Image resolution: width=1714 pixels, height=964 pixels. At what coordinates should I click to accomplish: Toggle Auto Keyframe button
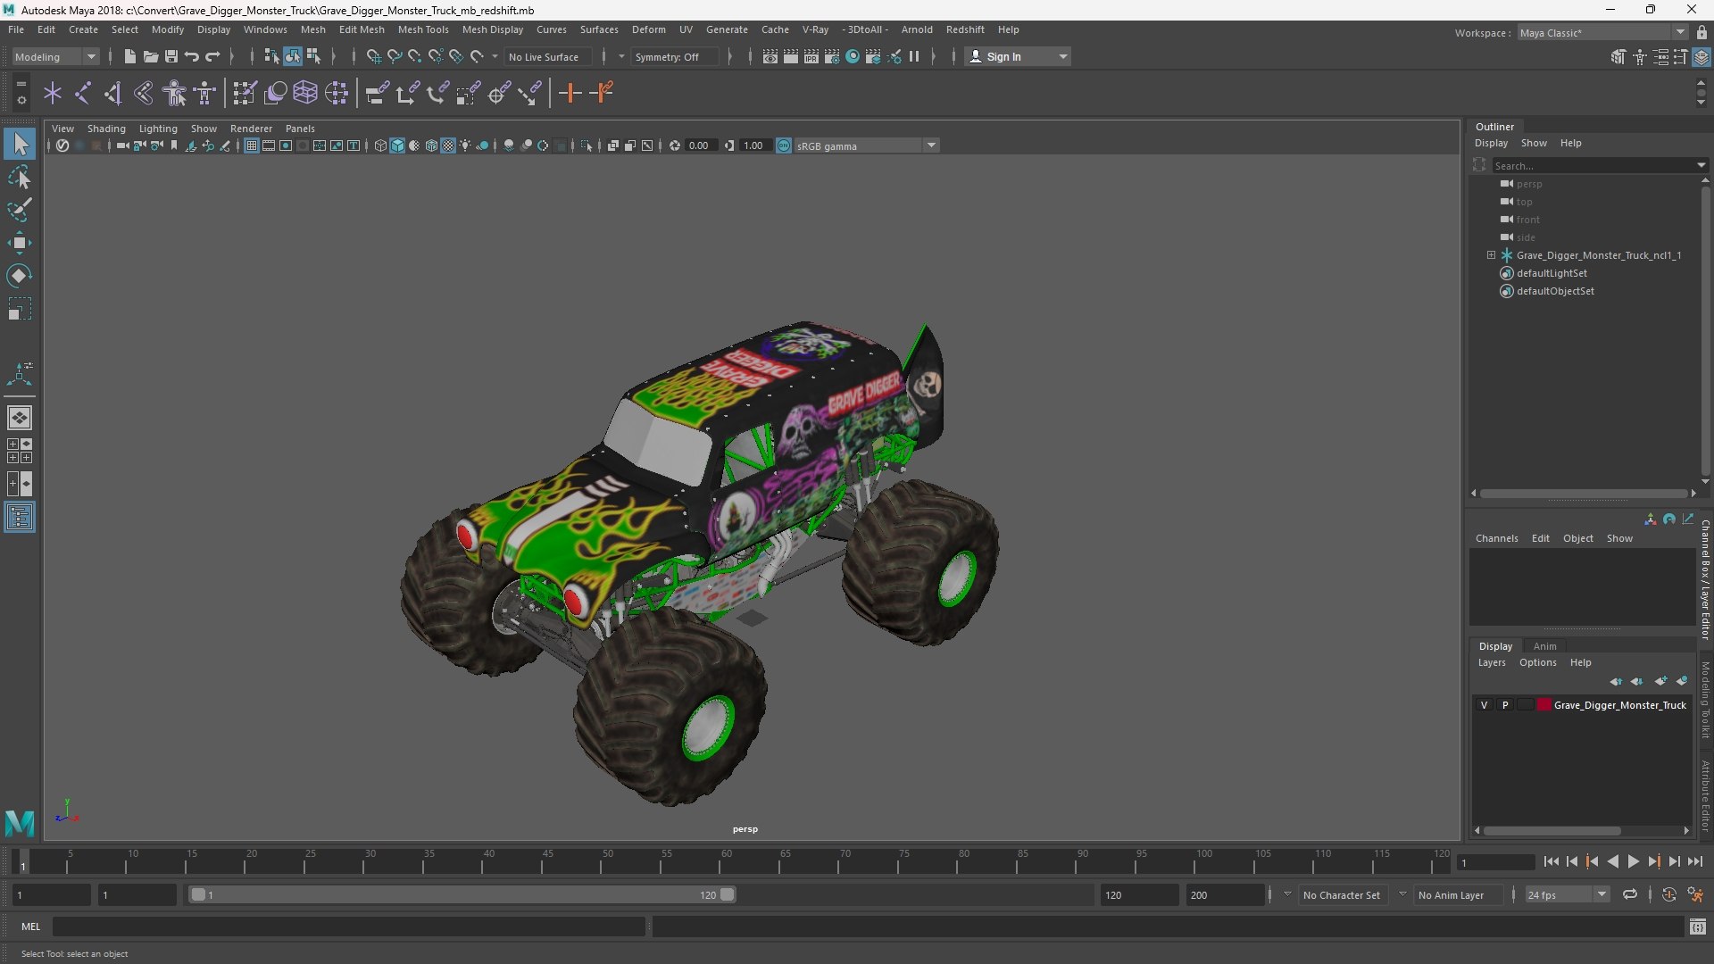tap(1668, 894)
